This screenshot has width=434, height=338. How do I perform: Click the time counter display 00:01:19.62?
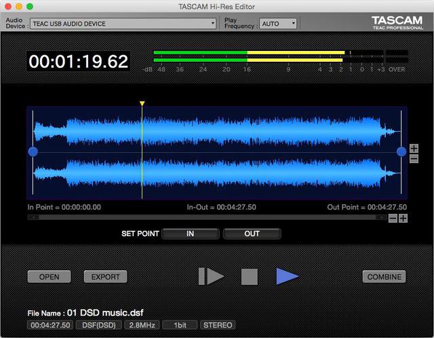pos(79,62)
